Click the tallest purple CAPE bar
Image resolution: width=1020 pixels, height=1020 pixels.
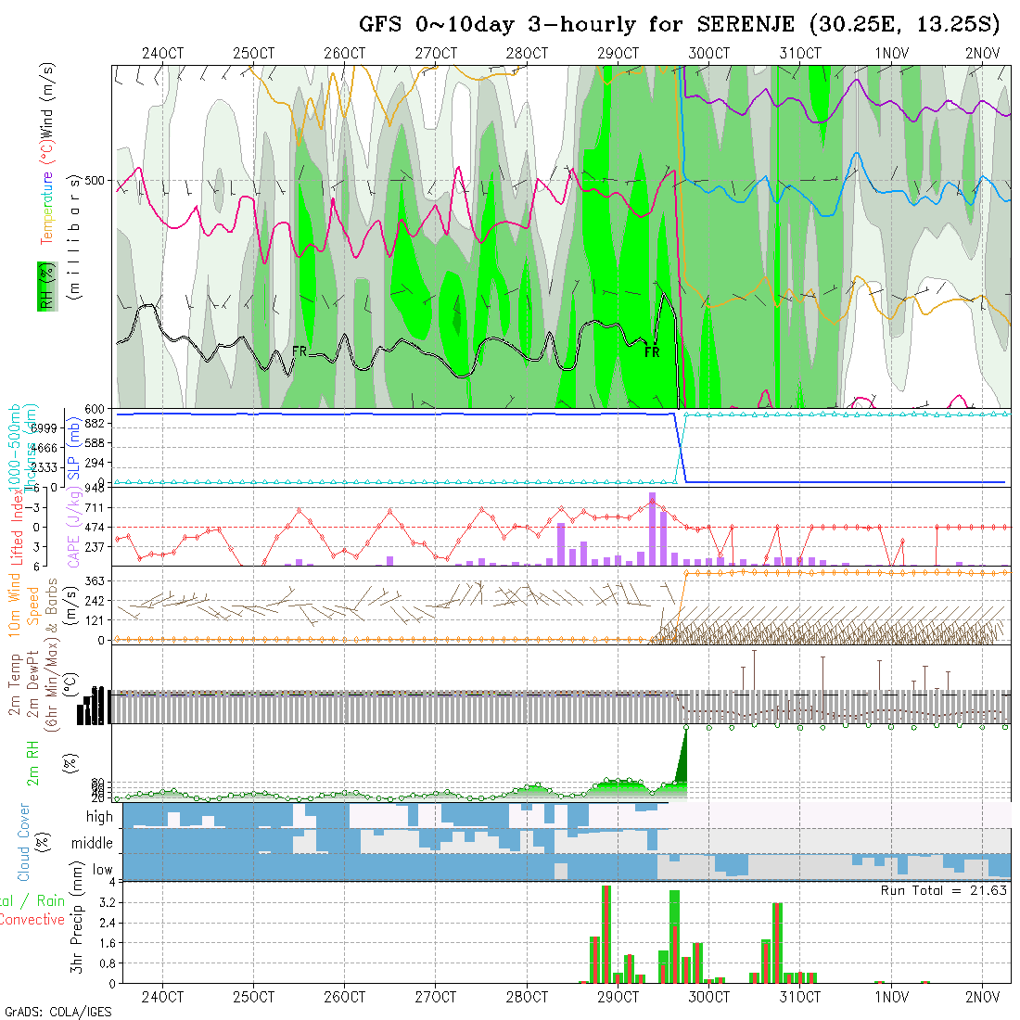click(652, 529)
